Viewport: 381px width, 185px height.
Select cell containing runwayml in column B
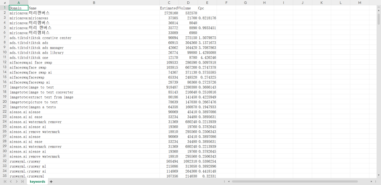94,176
